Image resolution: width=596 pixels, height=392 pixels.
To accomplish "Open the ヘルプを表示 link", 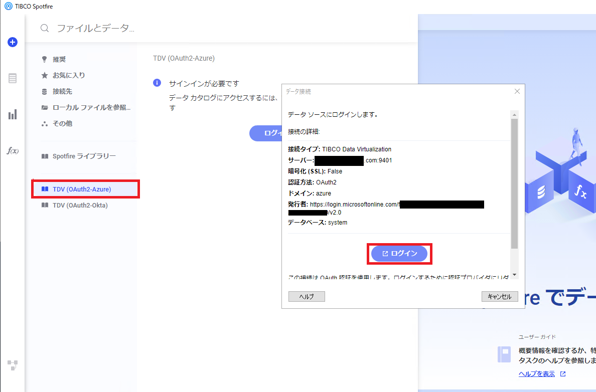I will pos(537,374).
